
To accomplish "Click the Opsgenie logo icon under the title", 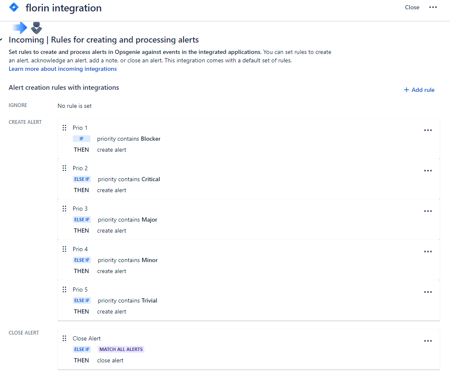I will click(36, 28).
